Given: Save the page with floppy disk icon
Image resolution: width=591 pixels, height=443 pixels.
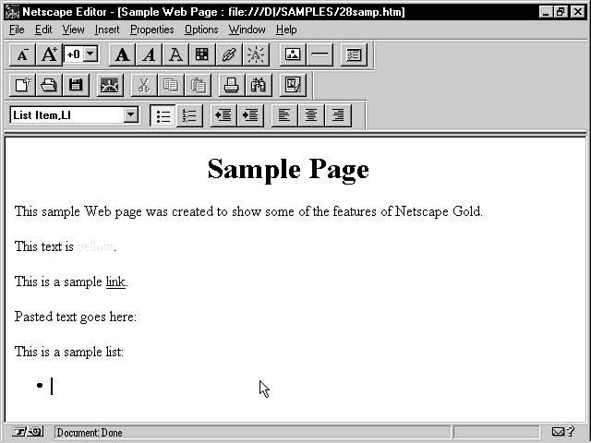Looking at the screenshot, I should (76, 86).
